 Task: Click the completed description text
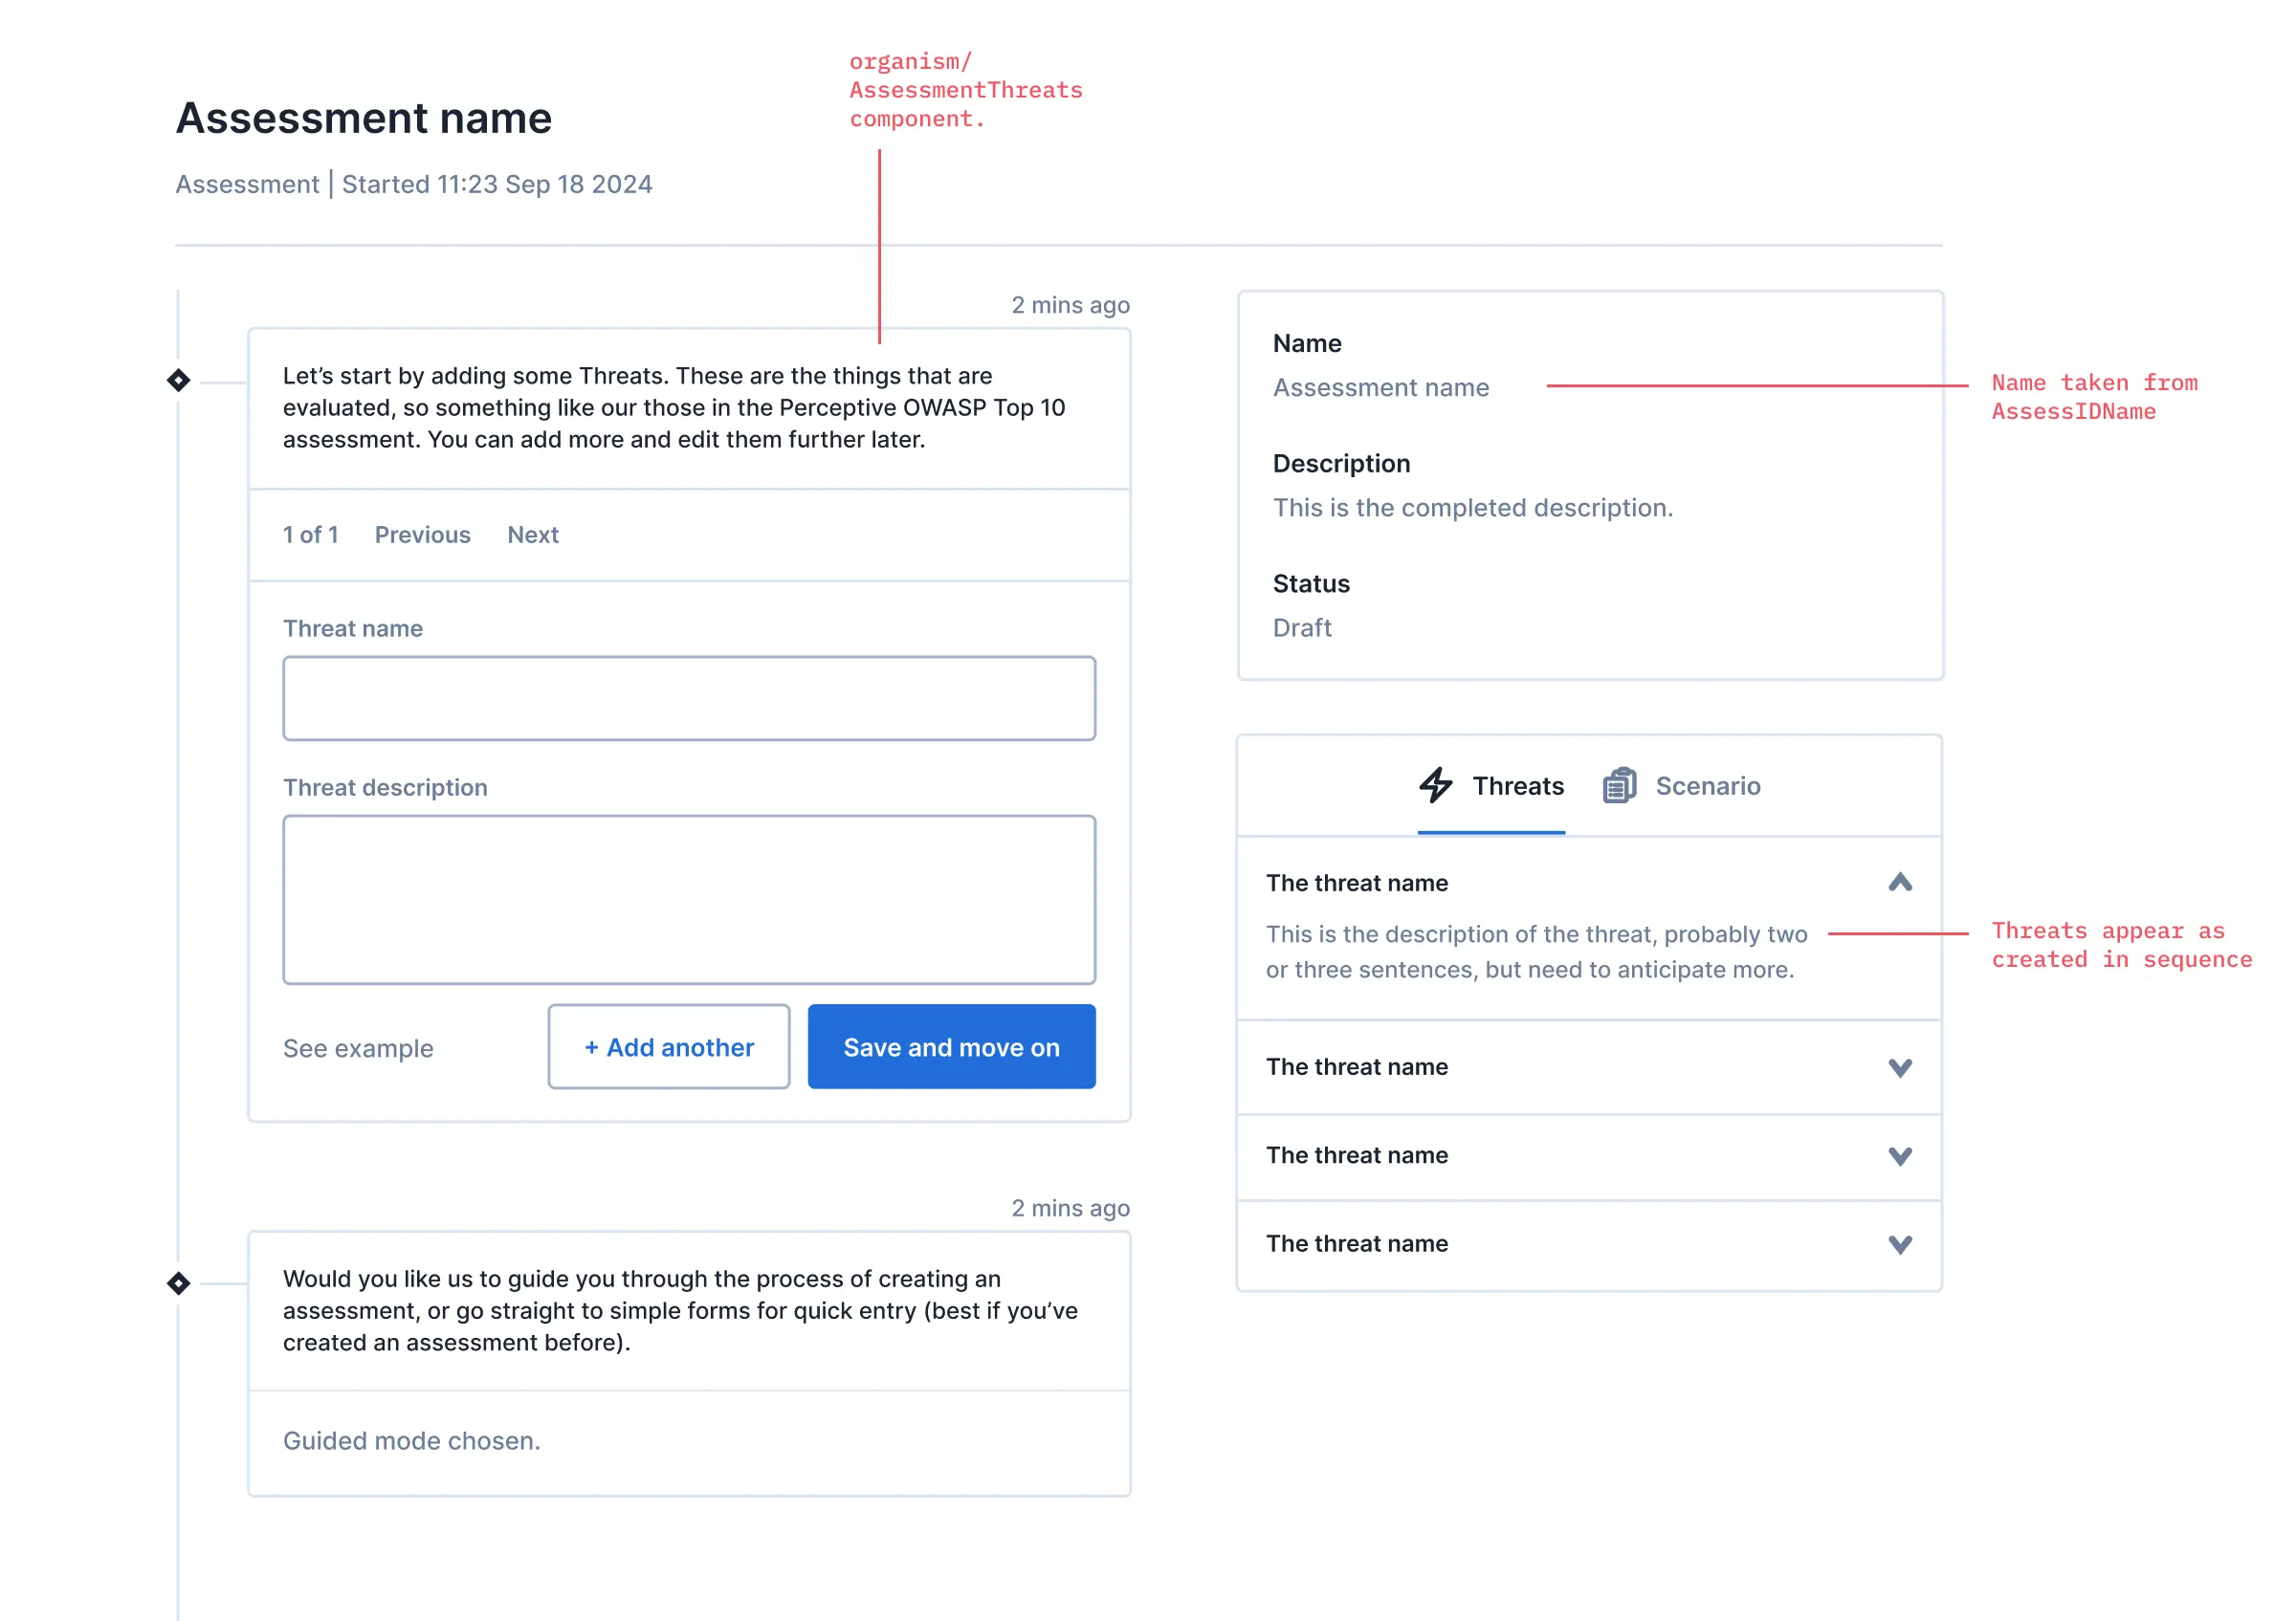pos(1472,508)
